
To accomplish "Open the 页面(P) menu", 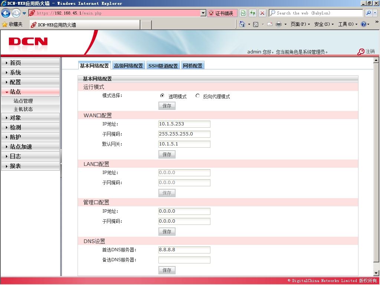I will point(300,24).
